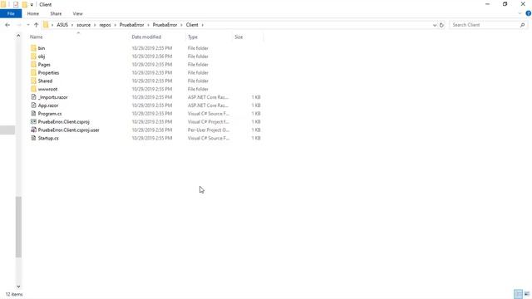Go forward with the Forward arrow
The height and width of the screenshot is (299, 532).
[x=19, y=25]
